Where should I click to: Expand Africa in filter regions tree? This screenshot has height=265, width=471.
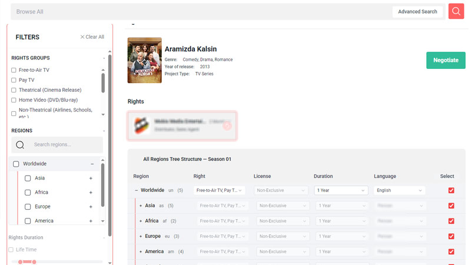click(x=91, y=193)
